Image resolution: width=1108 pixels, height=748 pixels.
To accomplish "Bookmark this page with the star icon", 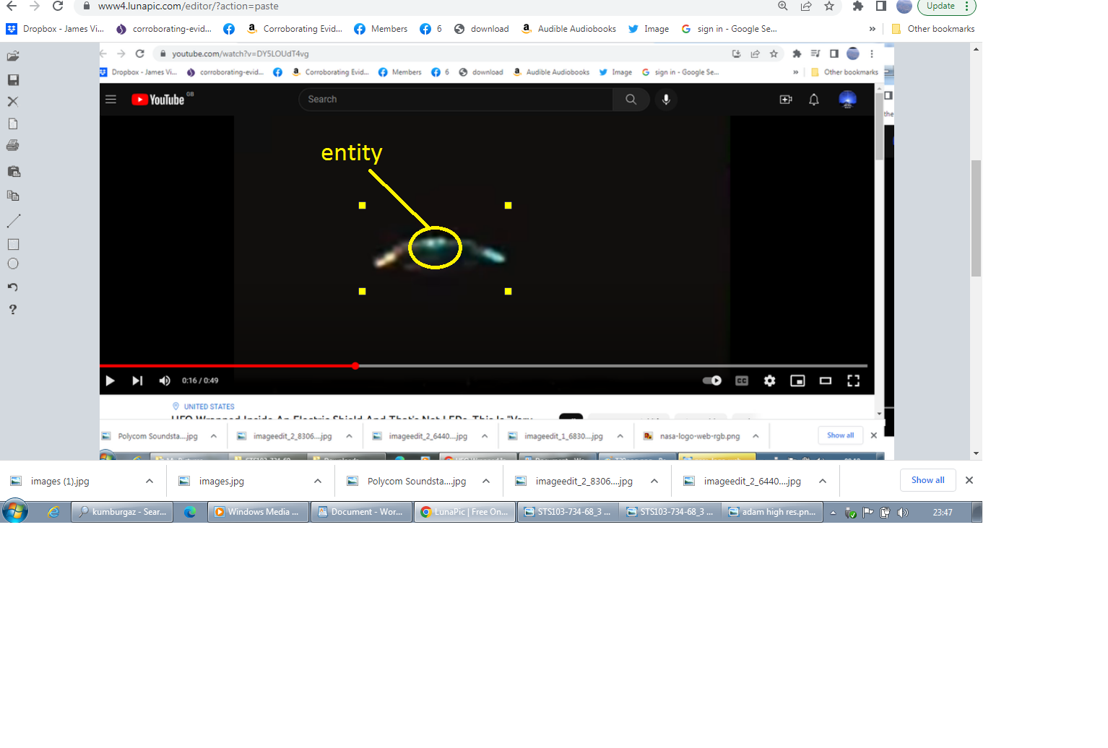I will point(829,6).
